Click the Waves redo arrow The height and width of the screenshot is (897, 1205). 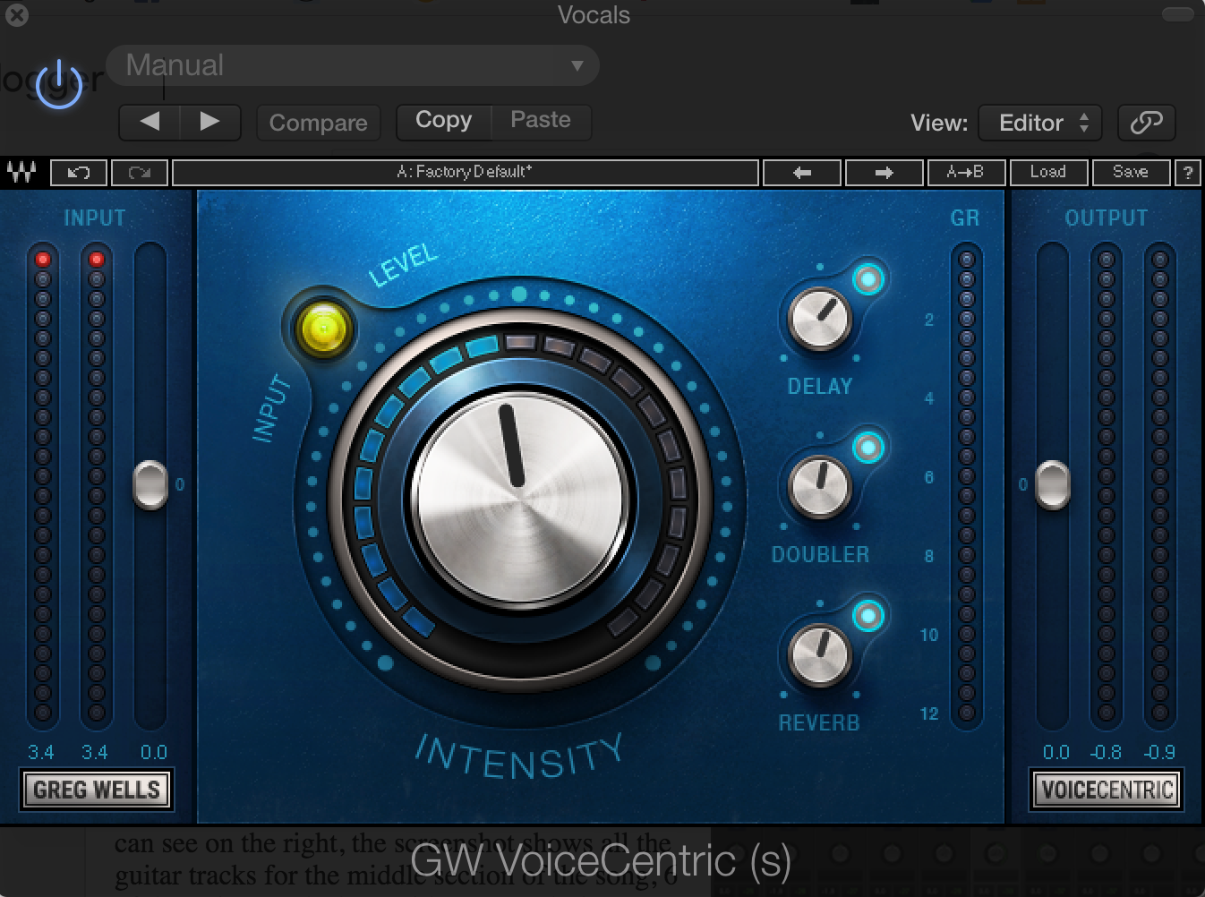point(139,172)
